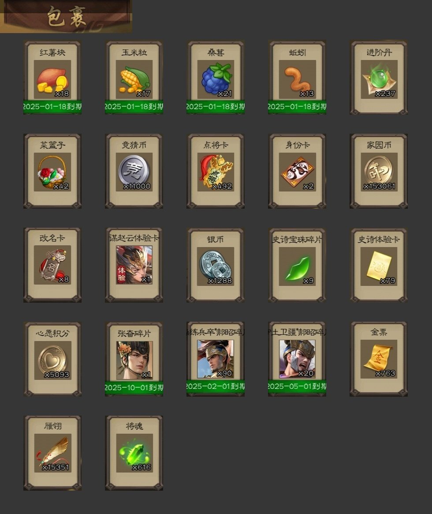Click the 心愿积分 heart coin

52,359
